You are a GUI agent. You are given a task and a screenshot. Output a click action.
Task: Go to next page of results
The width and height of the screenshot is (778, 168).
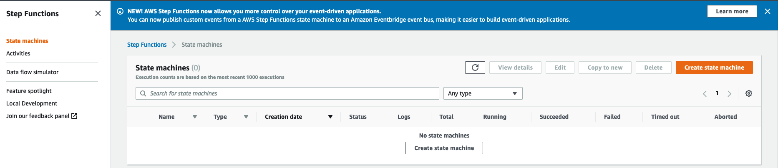click(x=730, y=93)
